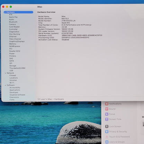Click the Focus moon icon in System Settings
The image size is (144, 144).
[x=107, y=114]
